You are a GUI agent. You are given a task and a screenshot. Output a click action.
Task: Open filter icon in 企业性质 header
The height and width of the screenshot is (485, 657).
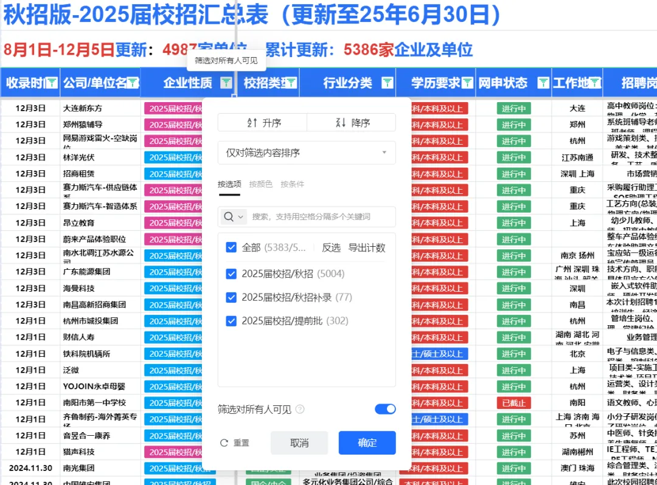[226, 83]
